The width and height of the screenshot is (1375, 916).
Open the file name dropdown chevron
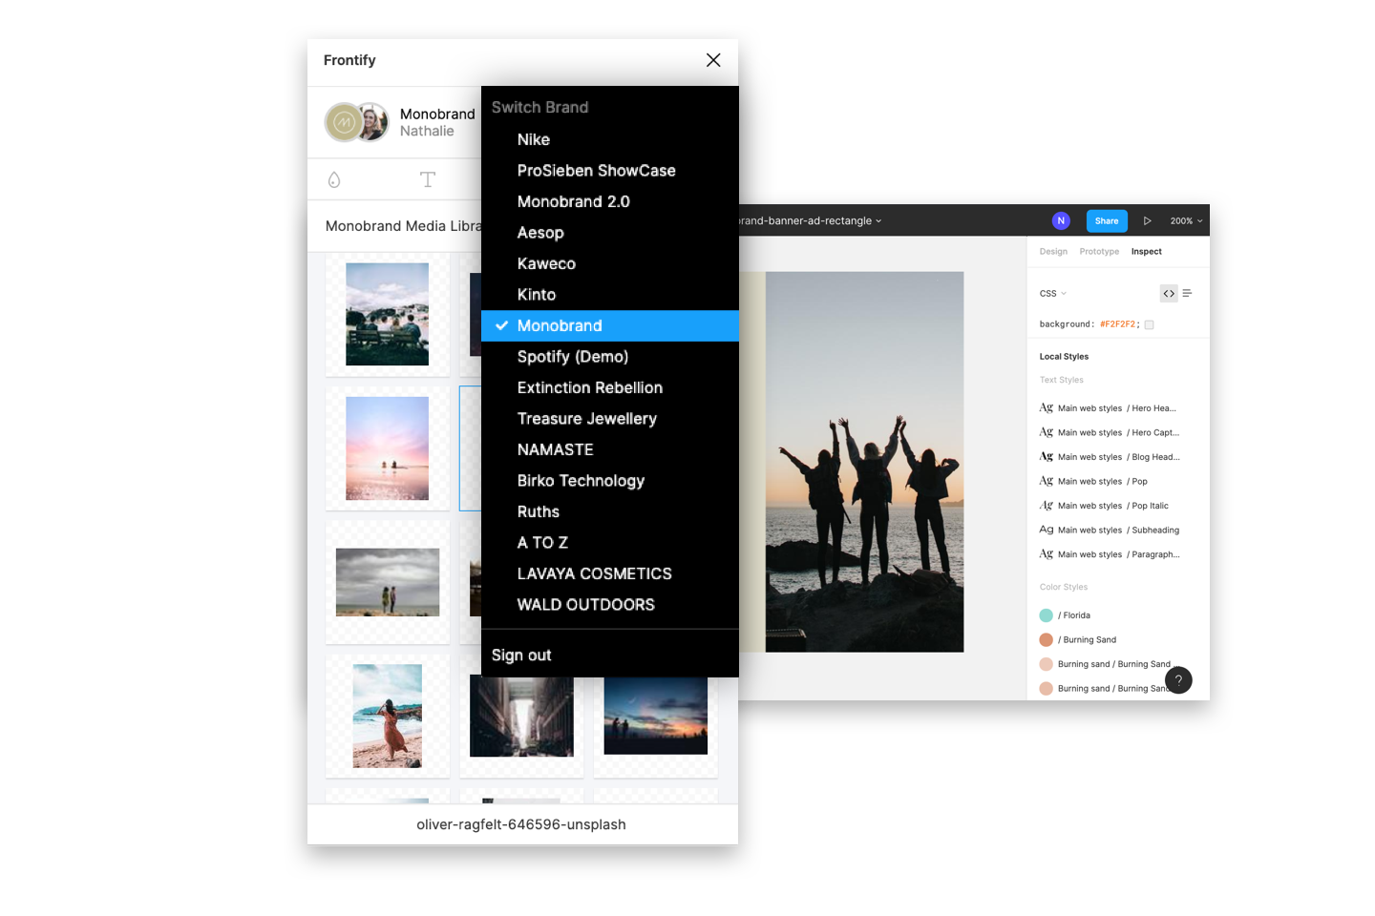pos(878,221)
